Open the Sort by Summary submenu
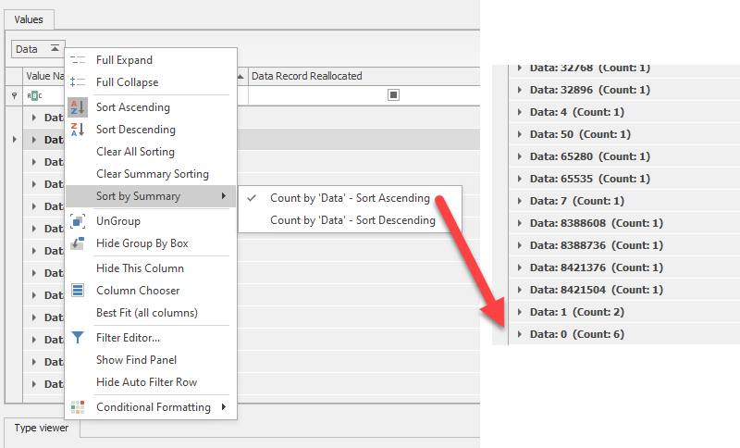 tap(151, 196)
